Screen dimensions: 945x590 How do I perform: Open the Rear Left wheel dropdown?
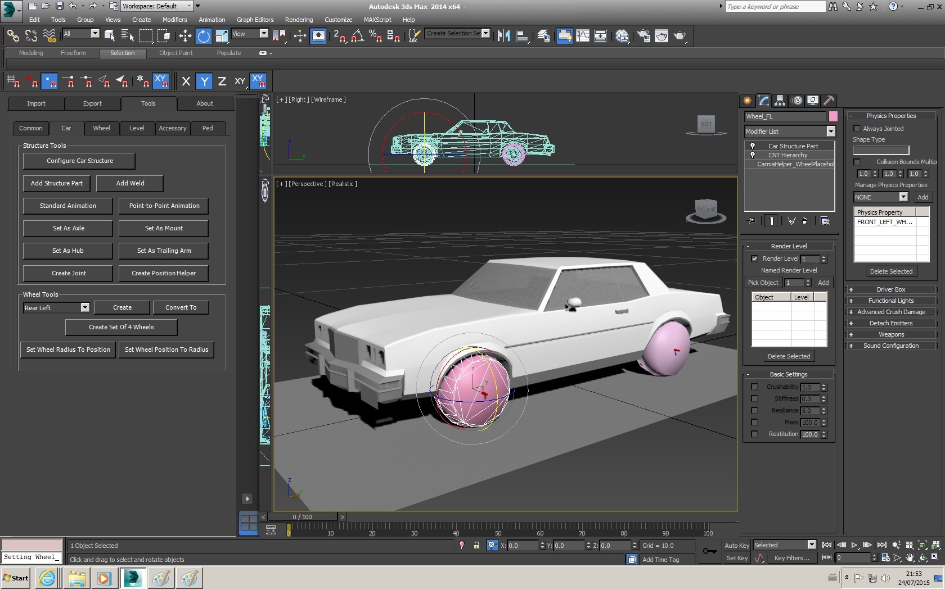click(x=85, y=307)
